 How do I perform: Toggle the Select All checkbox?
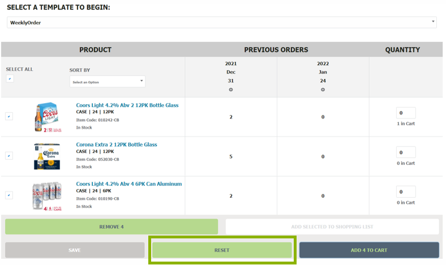coord(10,79)
